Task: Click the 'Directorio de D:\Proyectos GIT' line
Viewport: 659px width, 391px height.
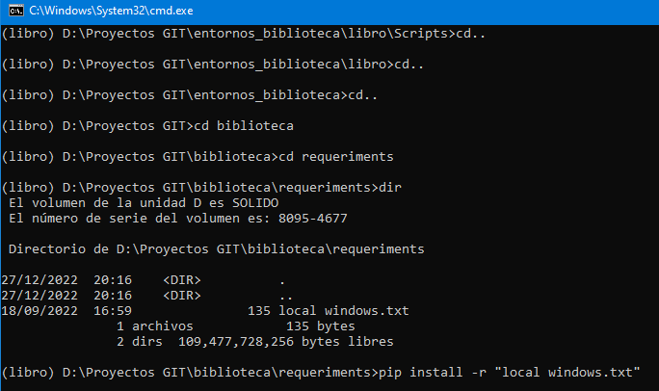Action: coord(214,249)
